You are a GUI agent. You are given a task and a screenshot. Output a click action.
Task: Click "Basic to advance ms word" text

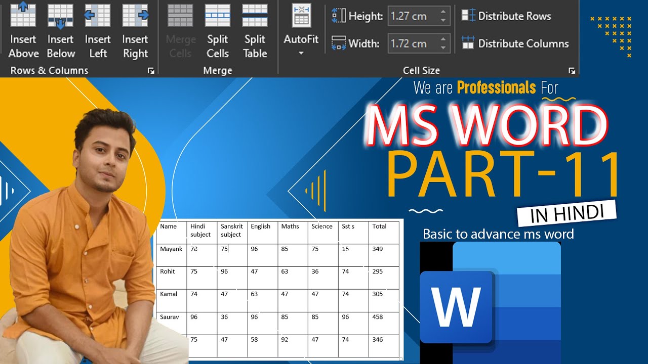coord(498,234)
